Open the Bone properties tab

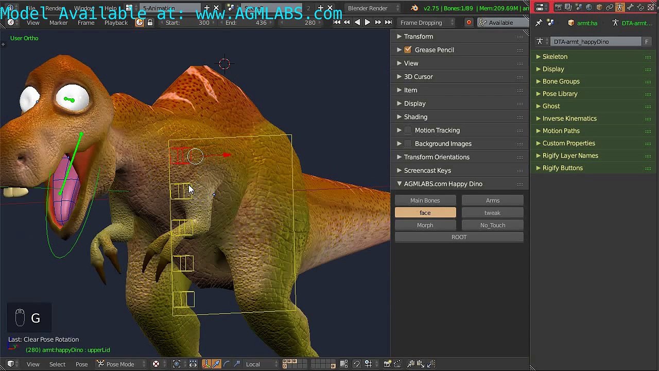630,7
